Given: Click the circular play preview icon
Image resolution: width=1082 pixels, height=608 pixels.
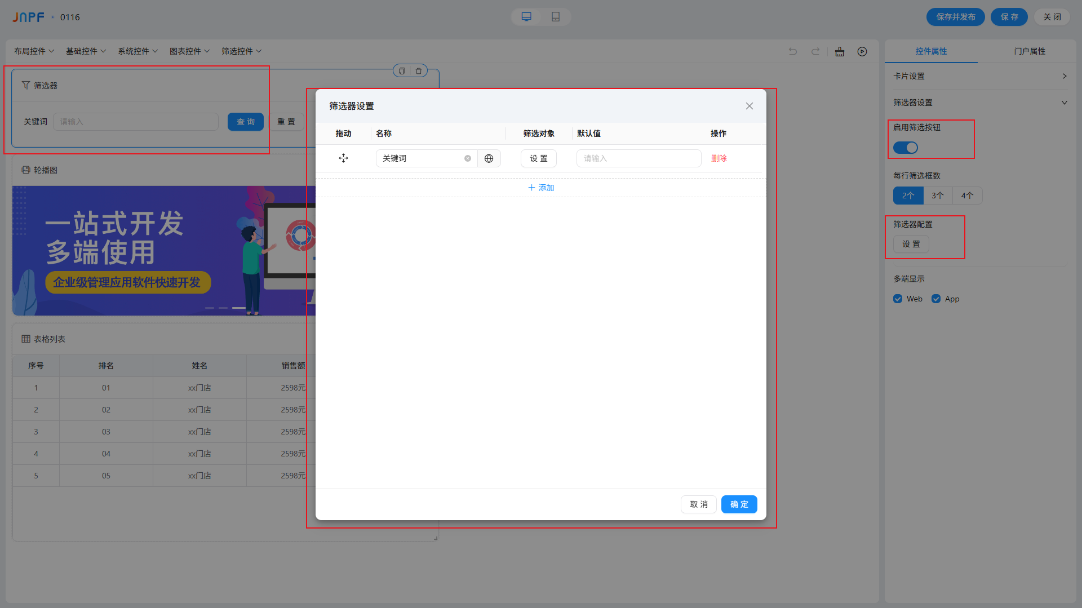Looking at the screenshot, I should 862,51.
